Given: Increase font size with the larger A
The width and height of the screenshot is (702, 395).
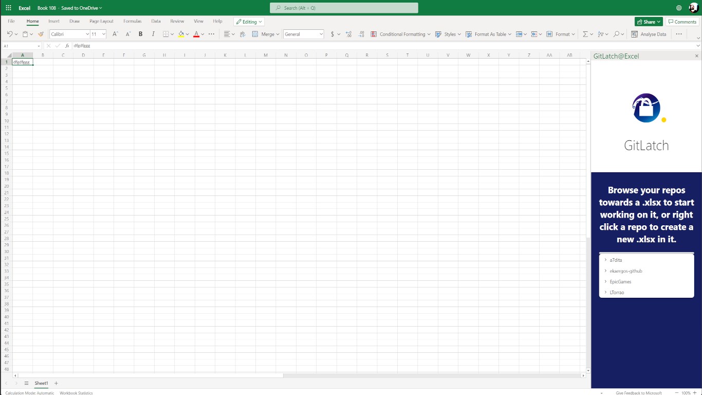Looking at the screenshot, I should click(115, 34).
